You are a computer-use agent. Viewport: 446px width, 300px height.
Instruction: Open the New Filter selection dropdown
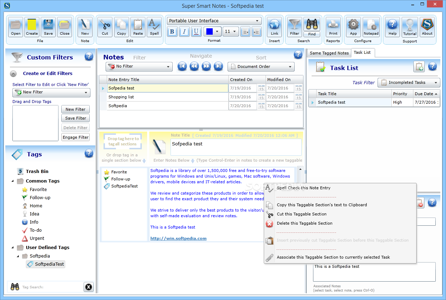51,92
